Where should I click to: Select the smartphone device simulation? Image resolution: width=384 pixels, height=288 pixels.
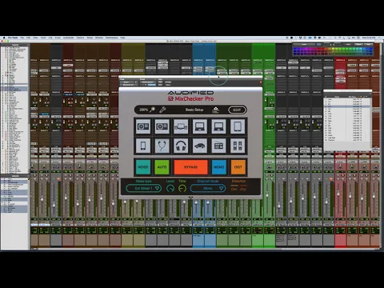pyautogui.click(x=143, y=146)
